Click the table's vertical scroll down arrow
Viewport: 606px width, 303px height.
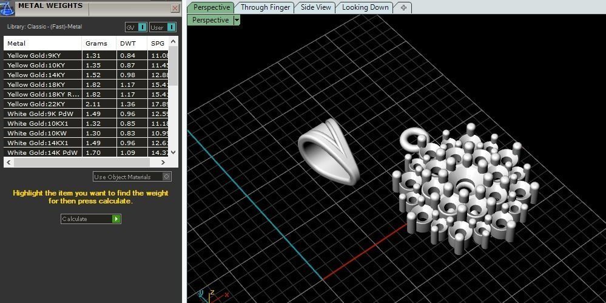pyautogui.click(x=173, y=152)
